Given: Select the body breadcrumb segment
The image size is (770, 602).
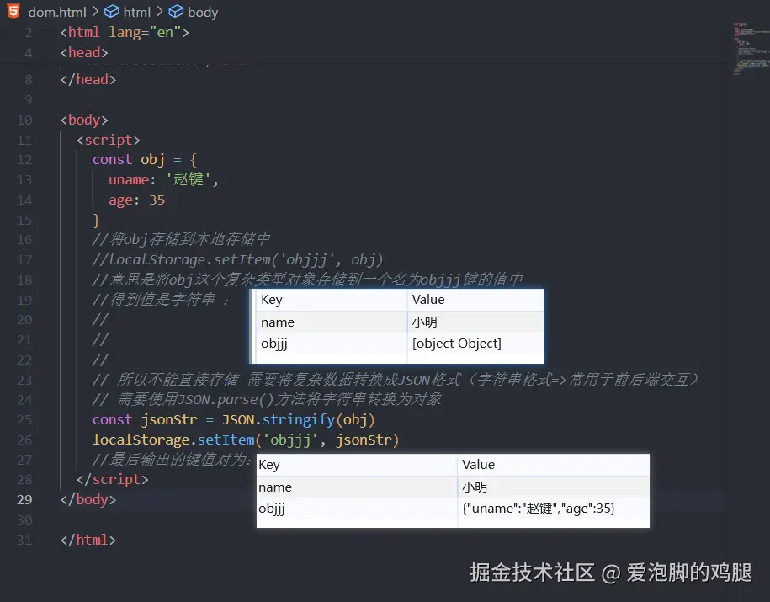Looking at the screenshot, I should pos(202,13).
